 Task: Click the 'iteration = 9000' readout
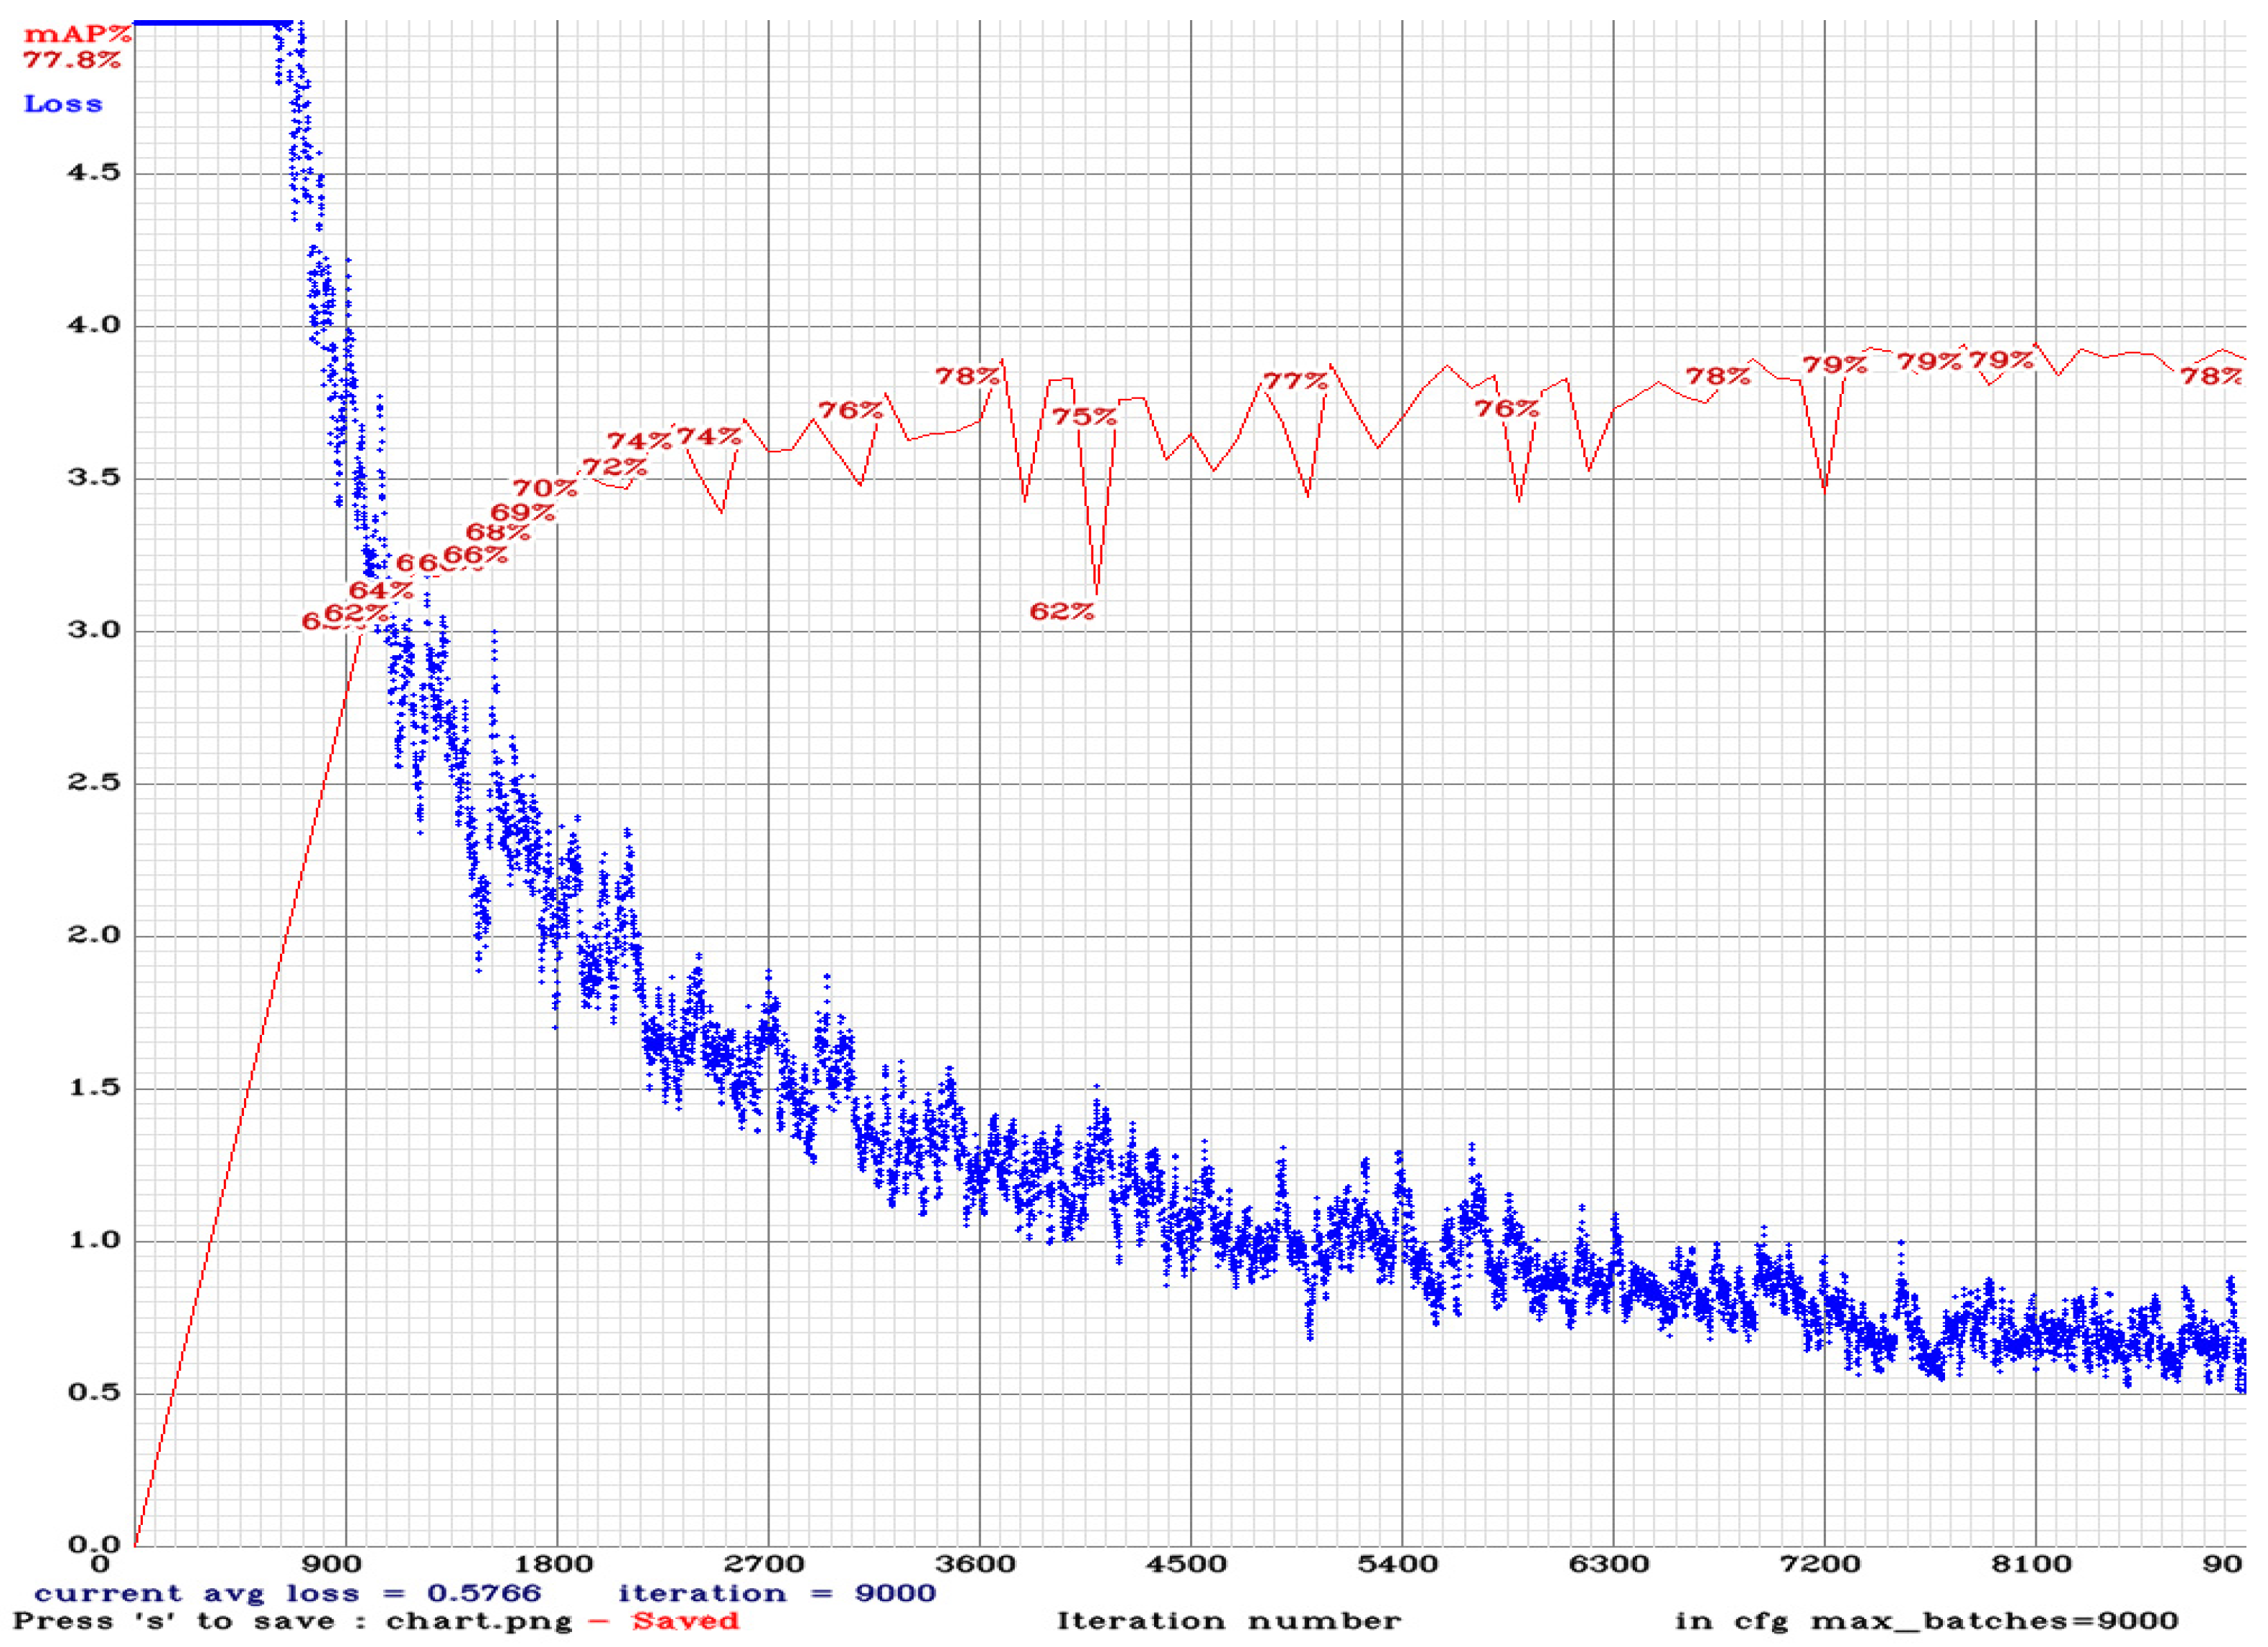(776, 1593)
